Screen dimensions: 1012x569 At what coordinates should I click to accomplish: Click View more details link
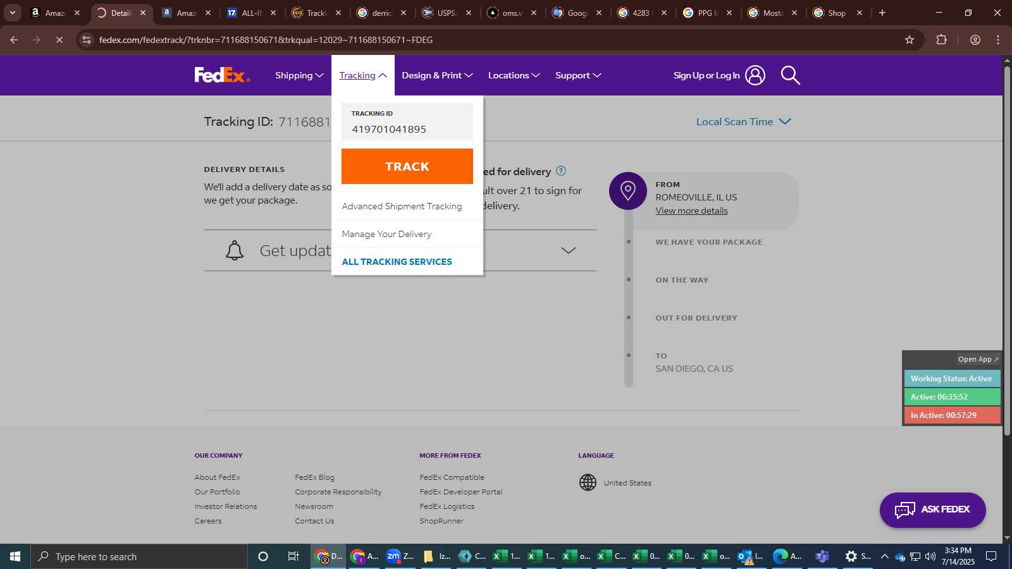tap(691, 211)
